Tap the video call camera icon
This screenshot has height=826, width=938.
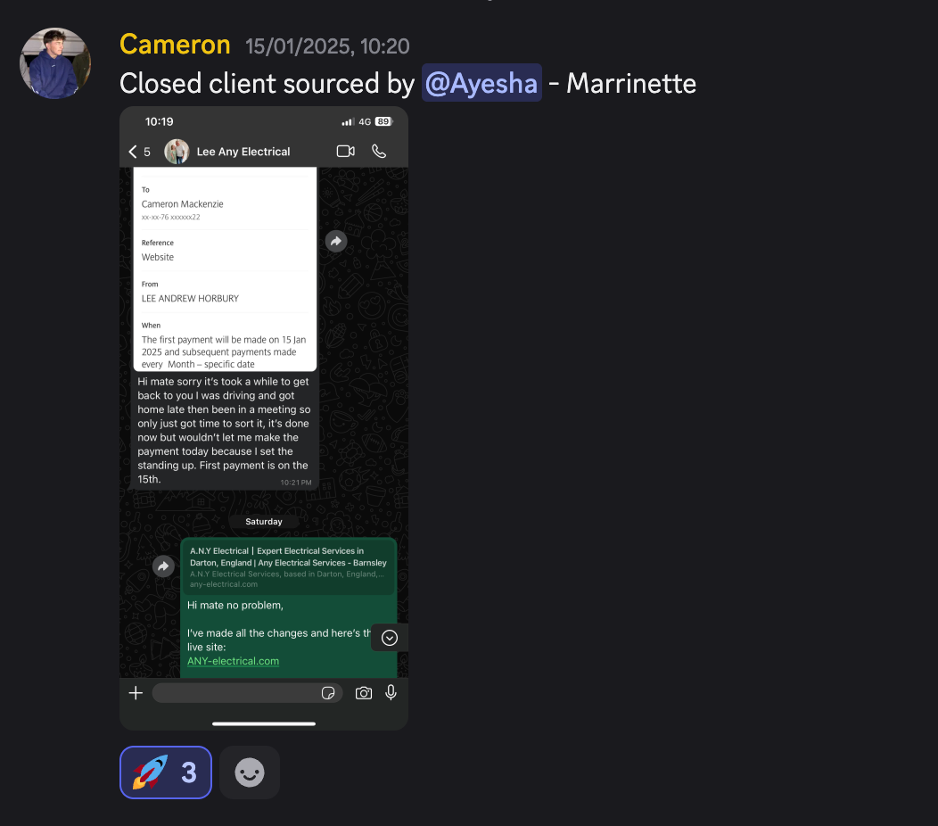(346, 152)
